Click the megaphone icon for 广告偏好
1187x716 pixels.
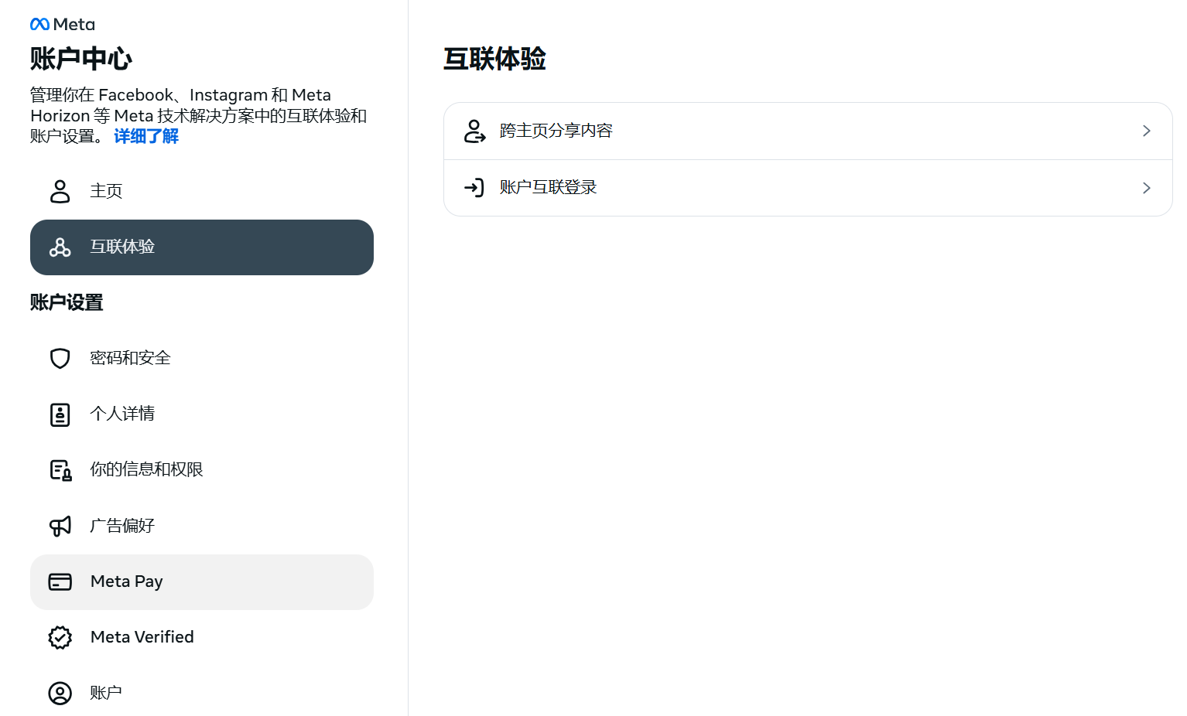tap(60, 526)
